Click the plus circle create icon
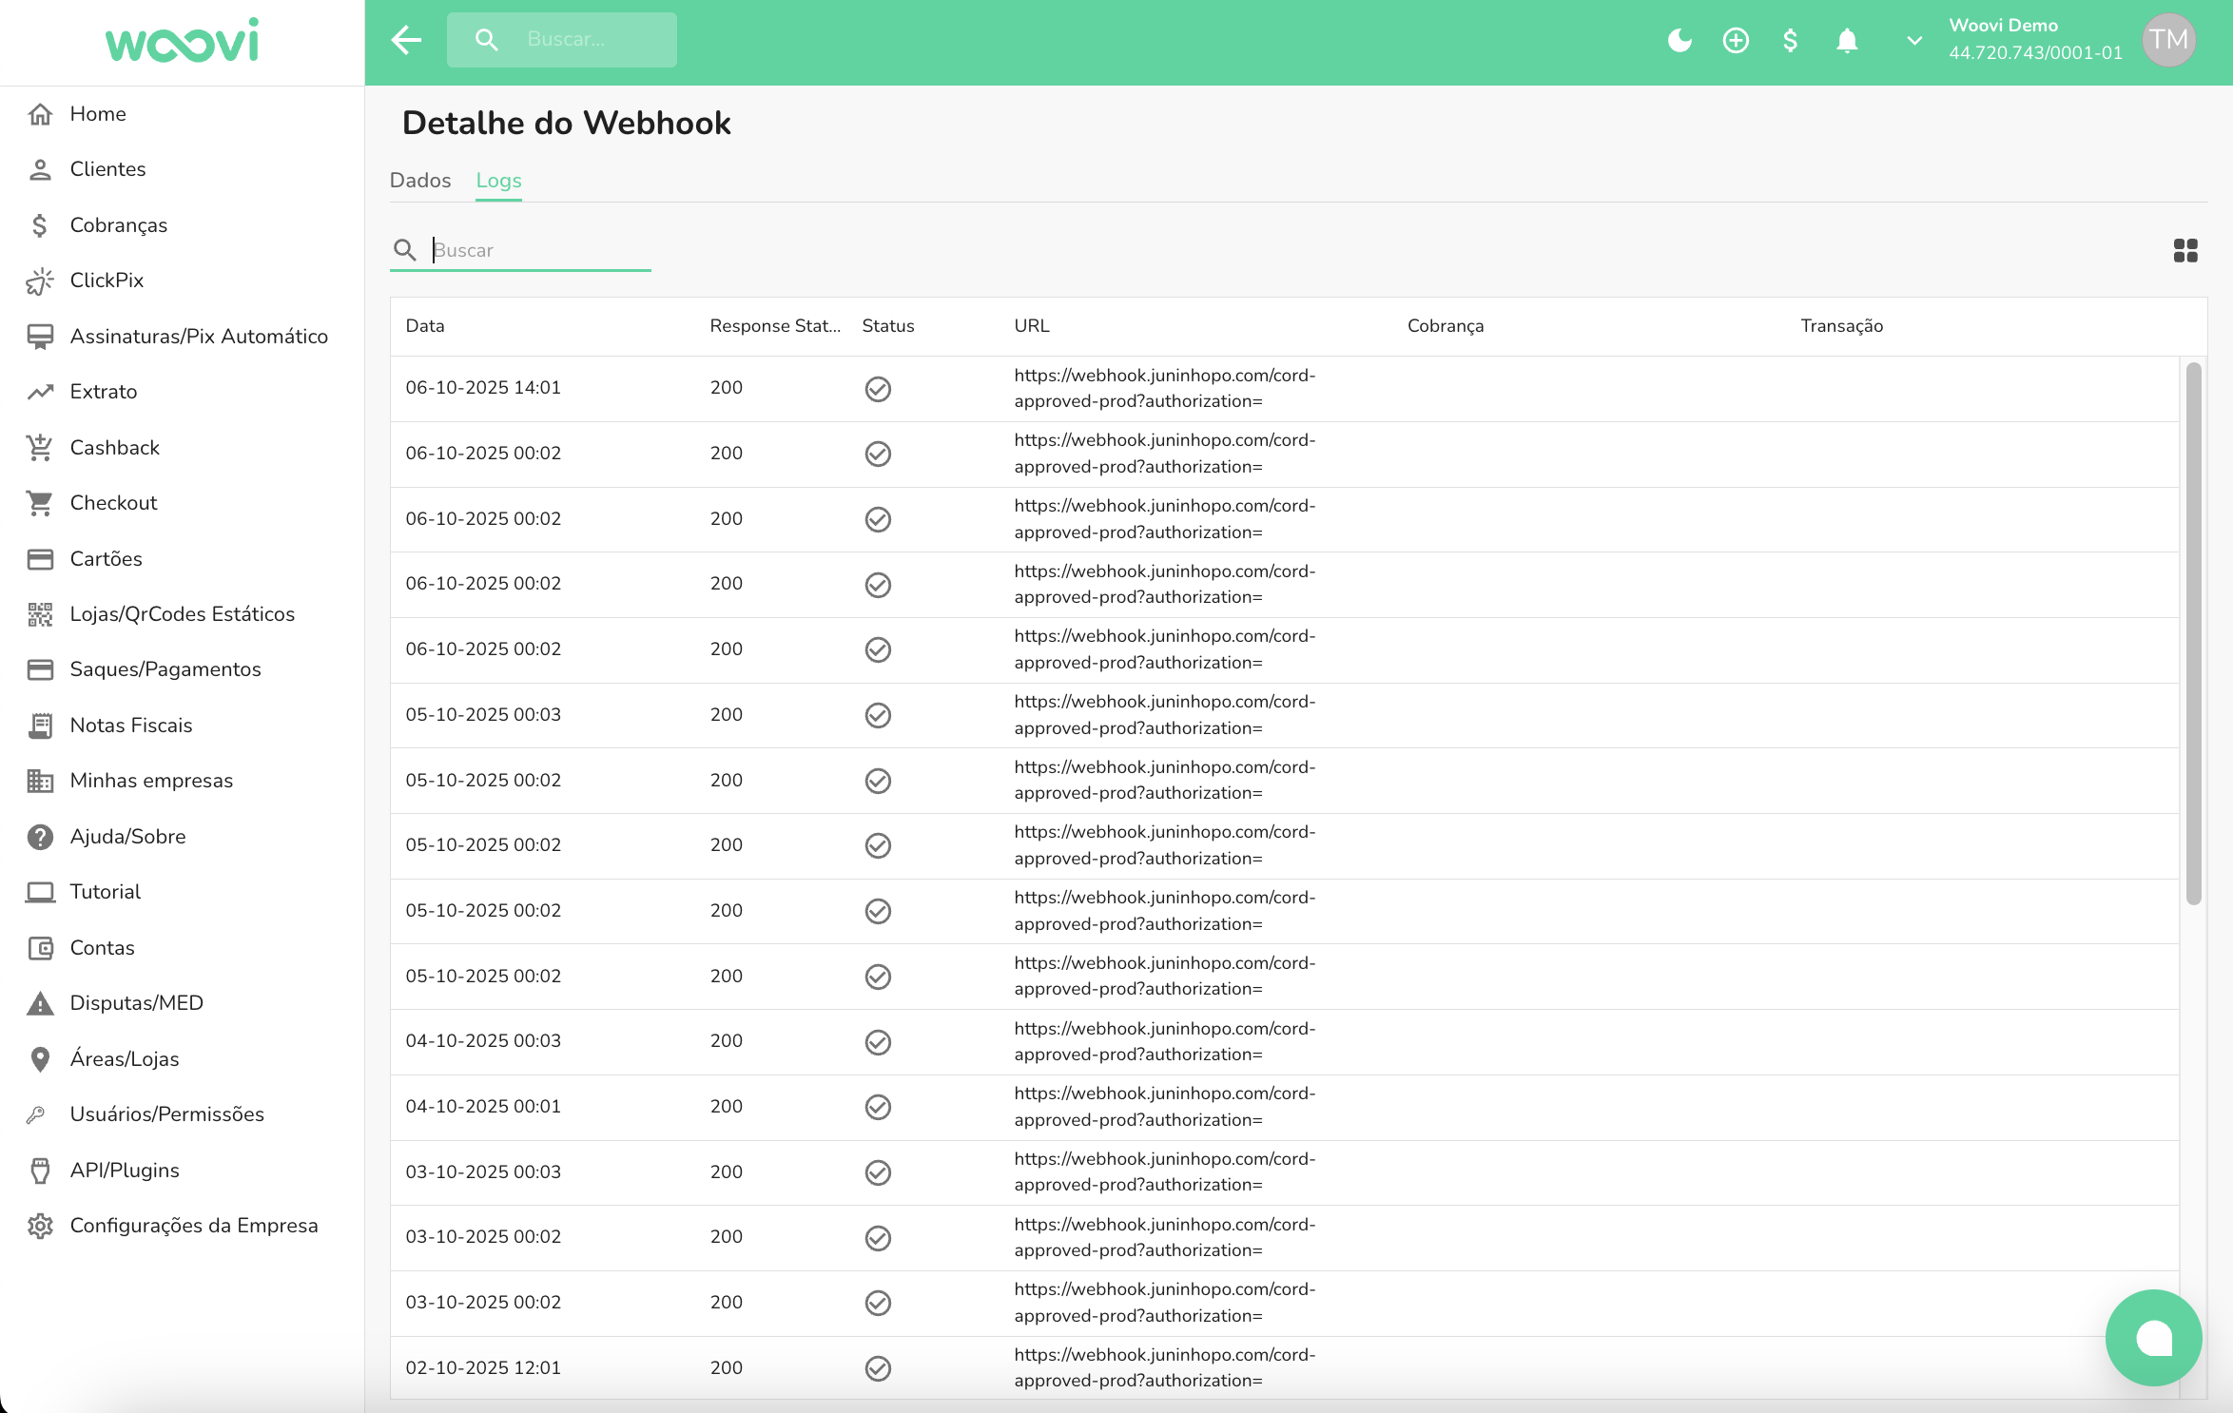 click(x=1736, y=40)
